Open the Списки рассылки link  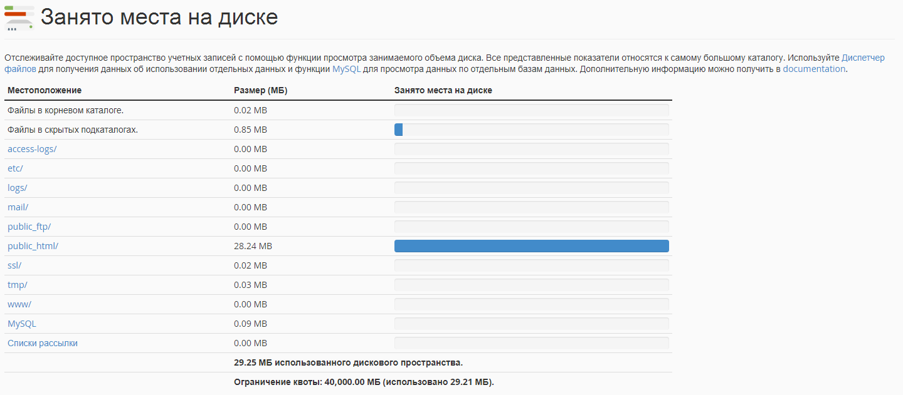(43, 343)
